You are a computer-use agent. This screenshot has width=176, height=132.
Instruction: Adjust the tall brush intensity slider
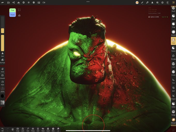click(x=3, y=43)
